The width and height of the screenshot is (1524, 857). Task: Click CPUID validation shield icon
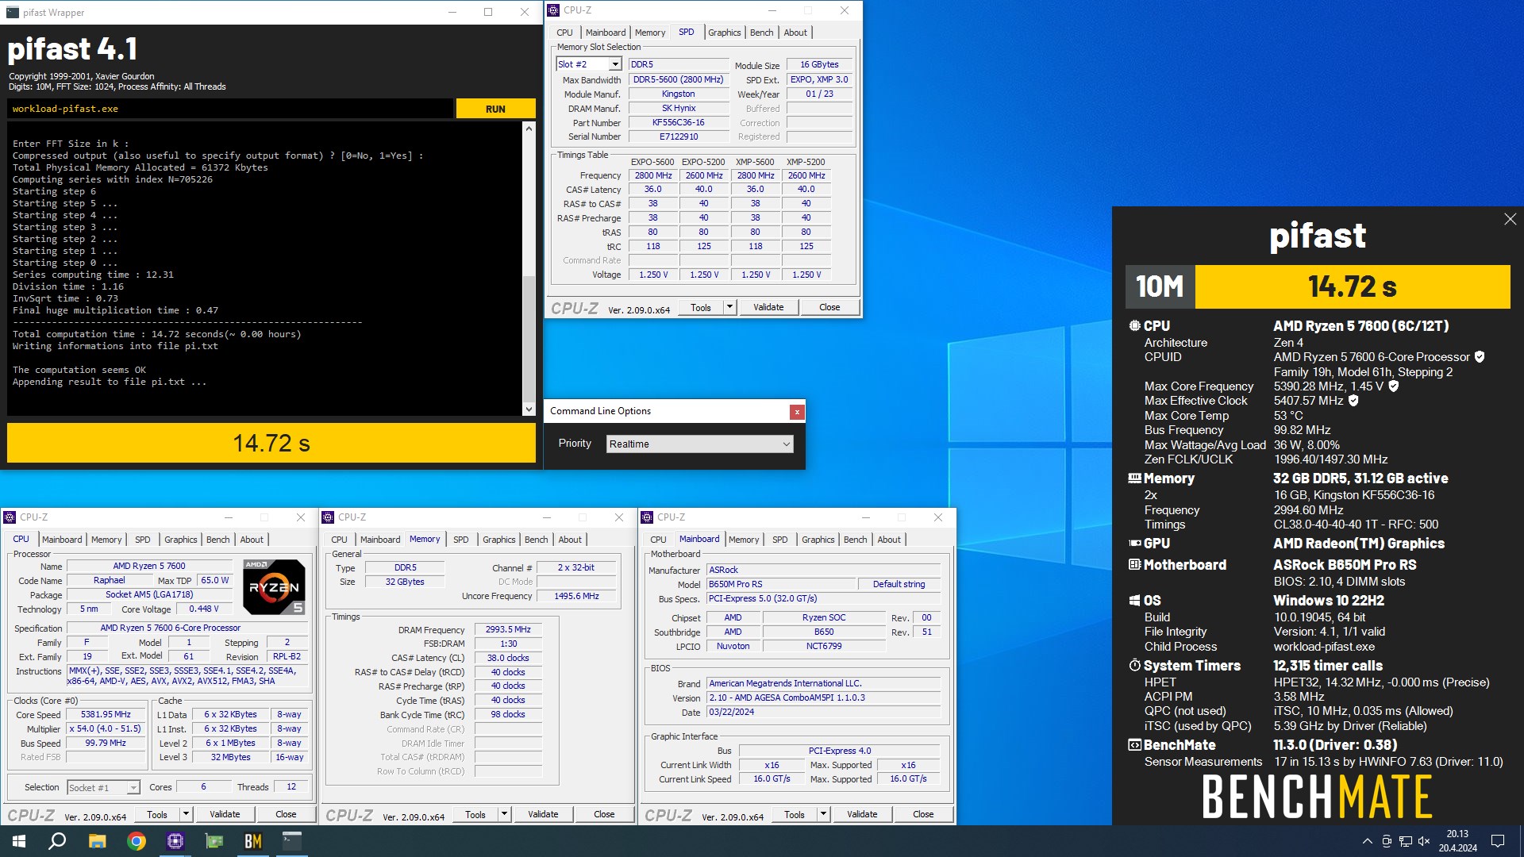[x=1480, y=357]
